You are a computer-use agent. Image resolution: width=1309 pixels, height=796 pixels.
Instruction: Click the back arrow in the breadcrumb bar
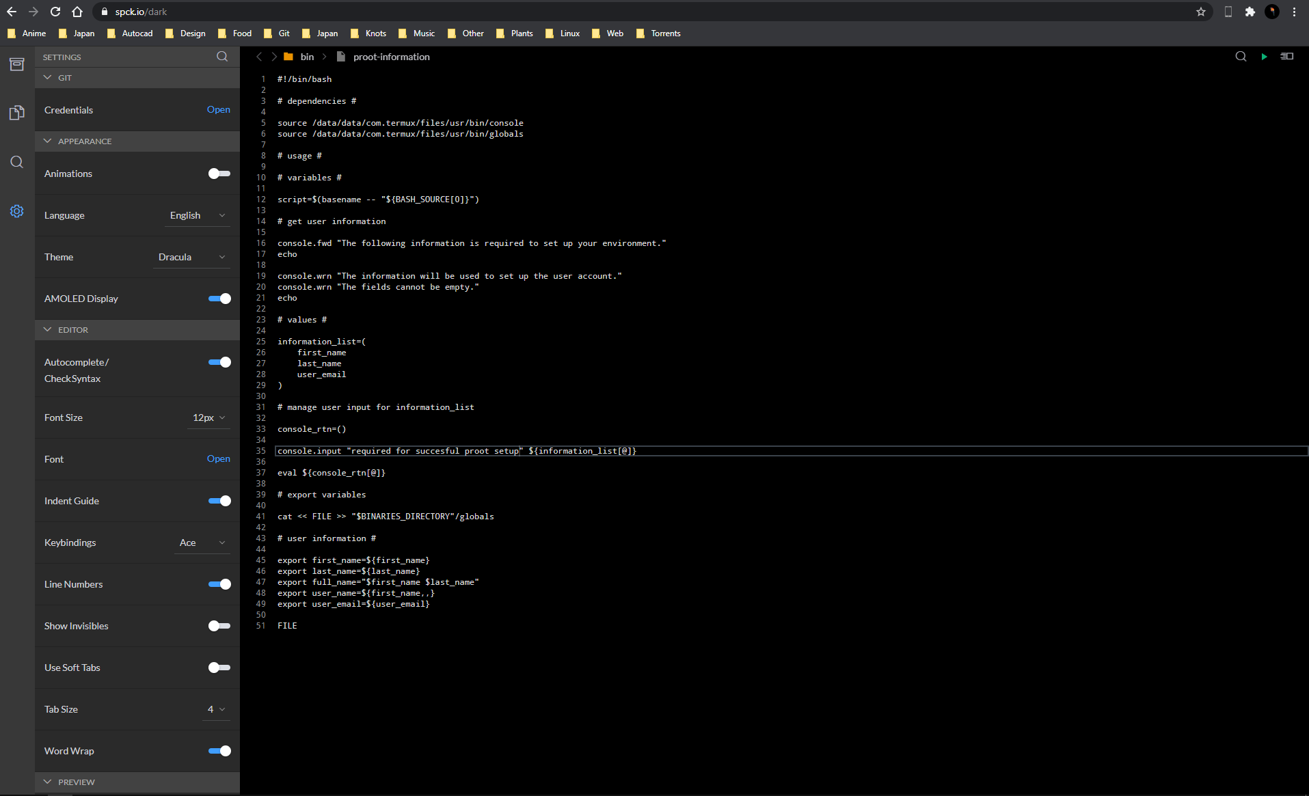[x=258, y=57]
